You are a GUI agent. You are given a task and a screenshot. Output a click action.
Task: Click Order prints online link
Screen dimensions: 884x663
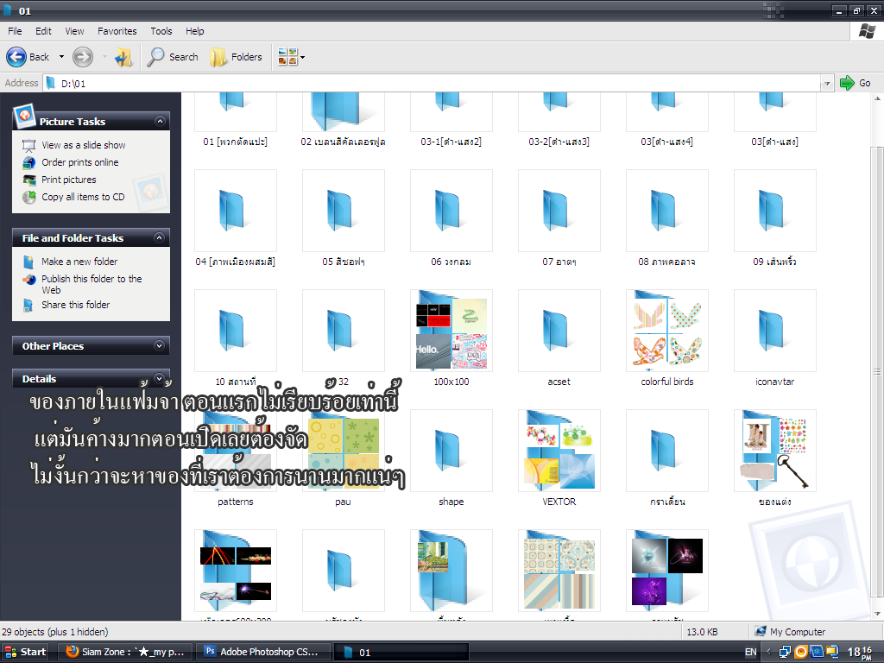click(80, 162)
